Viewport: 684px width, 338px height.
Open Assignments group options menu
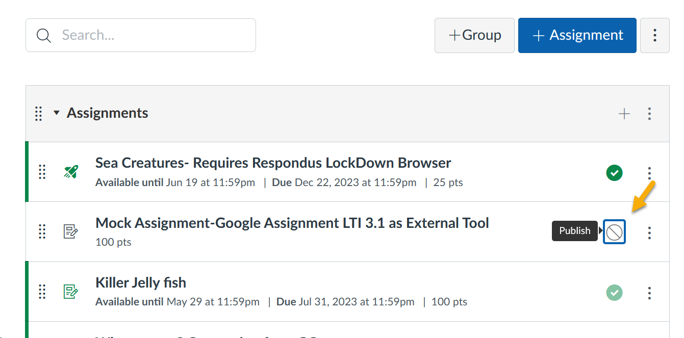pos(649,114)
